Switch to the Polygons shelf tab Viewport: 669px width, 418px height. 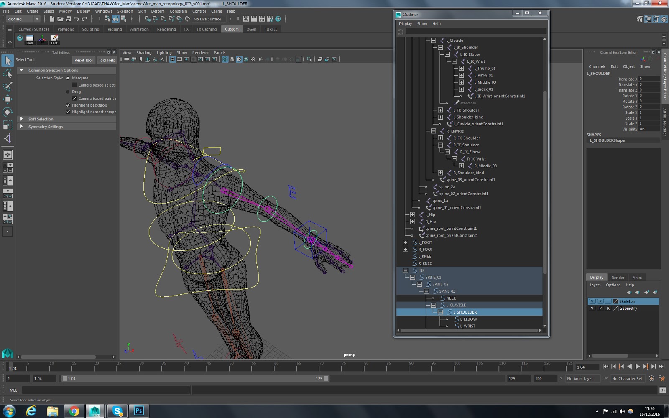[65, 29]
